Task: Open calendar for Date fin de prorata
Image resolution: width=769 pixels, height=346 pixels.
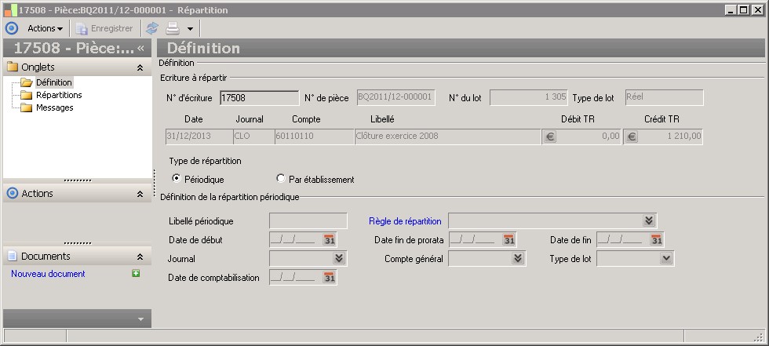Action: [x=508, y=240]
